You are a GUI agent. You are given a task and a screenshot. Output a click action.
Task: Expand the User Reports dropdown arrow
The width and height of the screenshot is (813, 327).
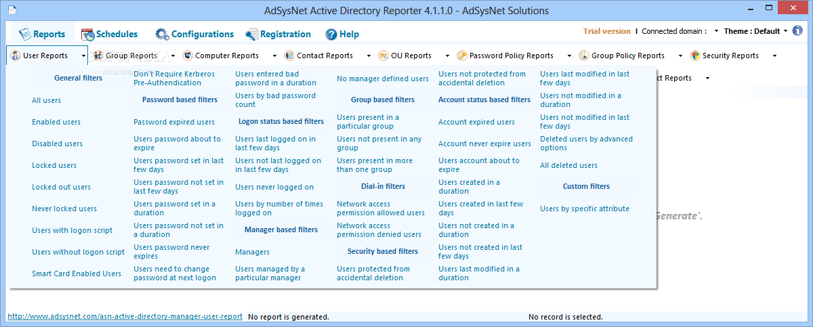click(83, 56)
